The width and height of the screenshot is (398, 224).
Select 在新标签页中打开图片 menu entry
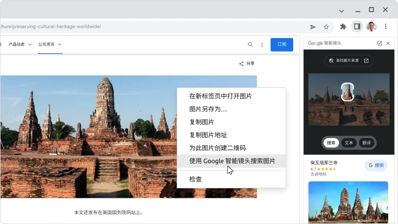pos(231,96)
